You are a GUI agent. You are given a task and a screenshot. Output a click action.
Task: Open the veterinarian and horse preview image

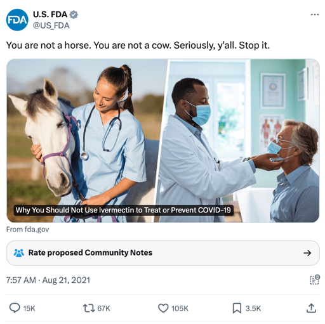[x=162, y=141]
